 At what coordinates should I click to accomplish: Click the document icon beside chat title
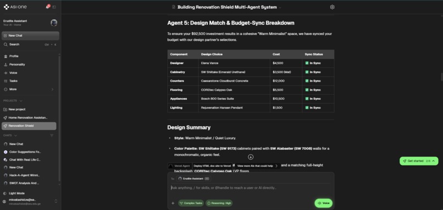point(174,7)
